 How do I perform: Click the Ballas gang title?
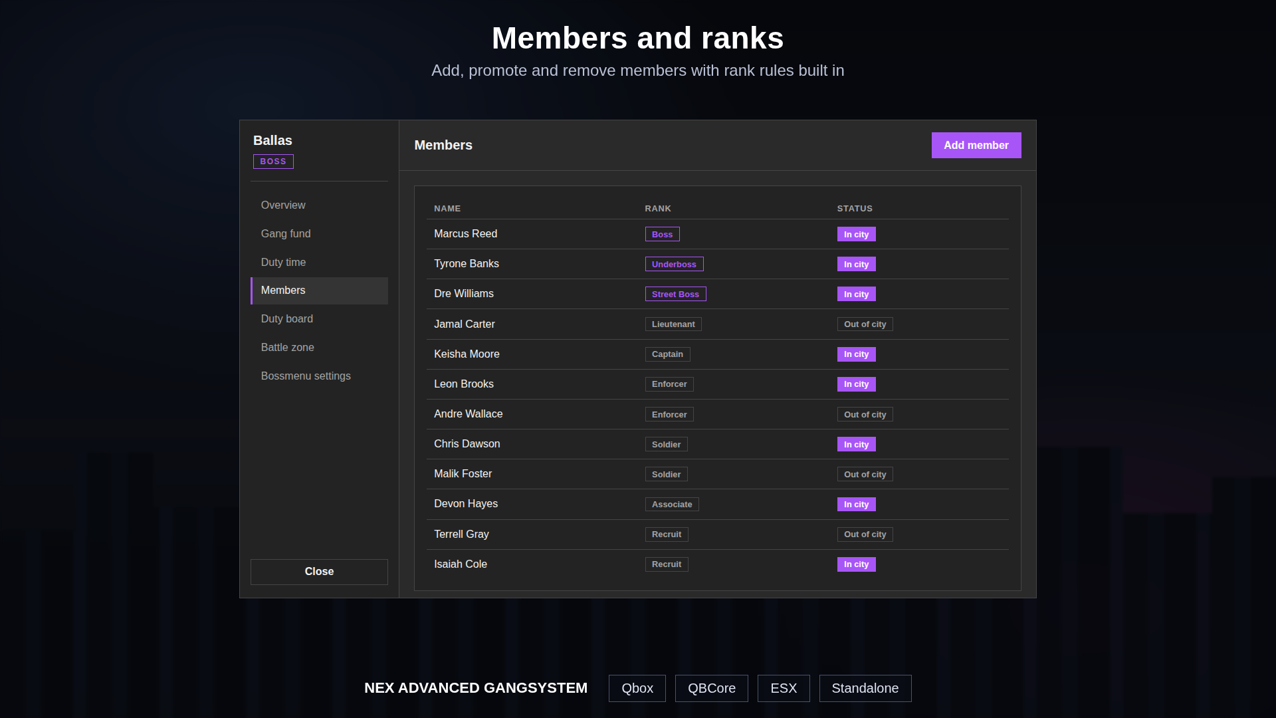coord(272,140)
